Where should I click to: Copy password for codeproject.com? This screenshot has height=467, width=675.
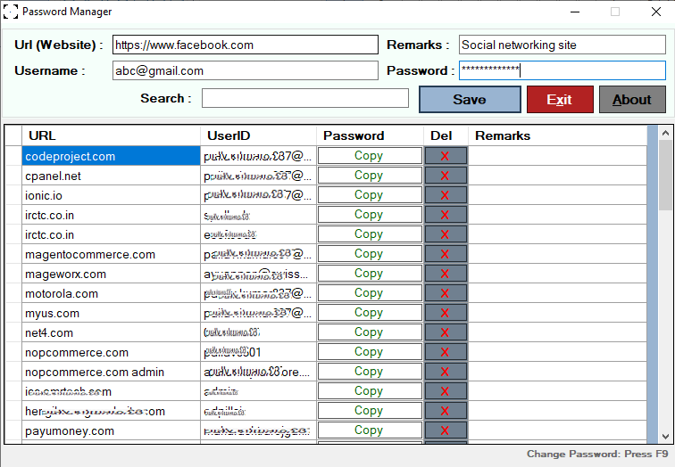(x=370, y=156)
